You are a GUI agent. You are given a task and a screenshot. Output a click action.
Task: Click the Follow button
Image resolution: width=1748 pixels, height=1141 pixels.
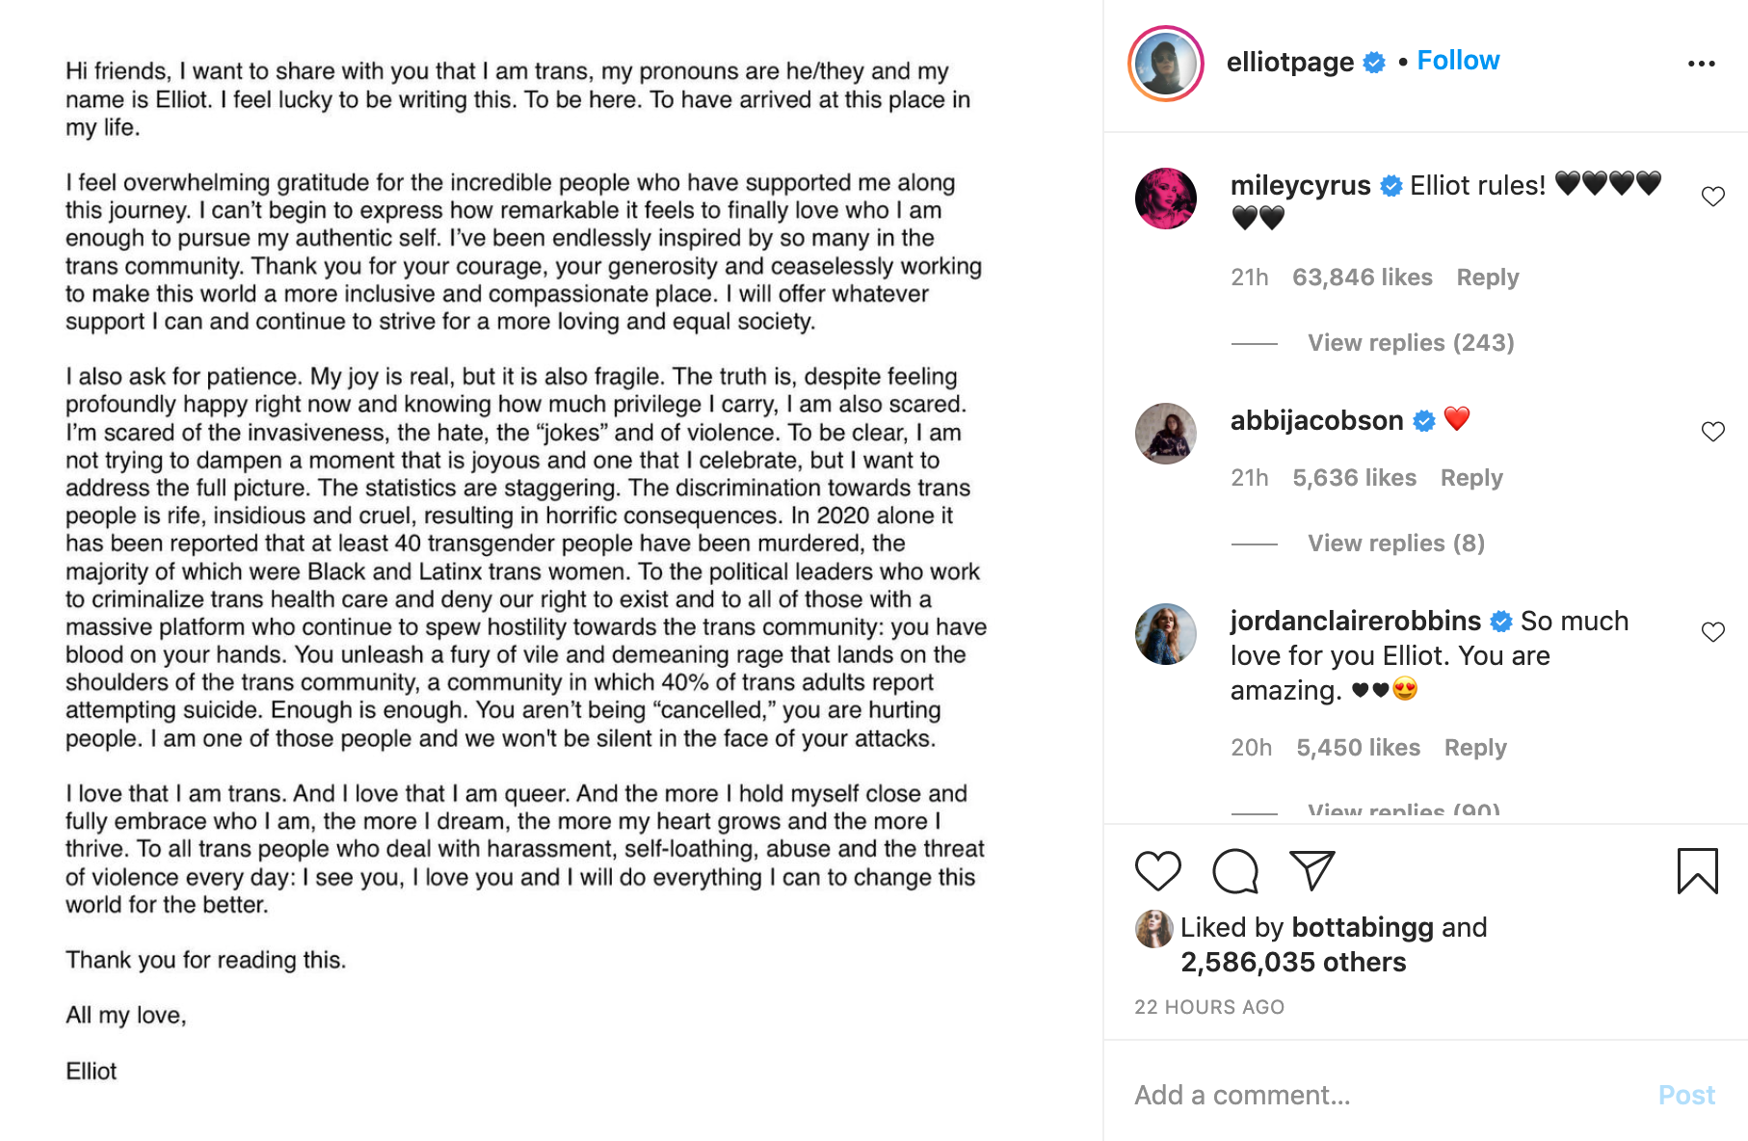(1458, 60)
